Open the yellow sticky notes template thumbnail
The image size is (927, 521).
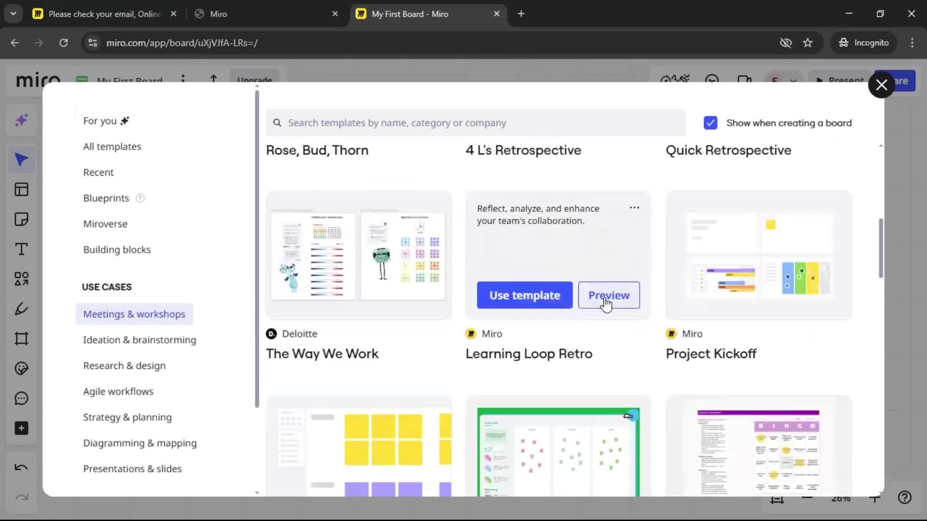(359, 446)
